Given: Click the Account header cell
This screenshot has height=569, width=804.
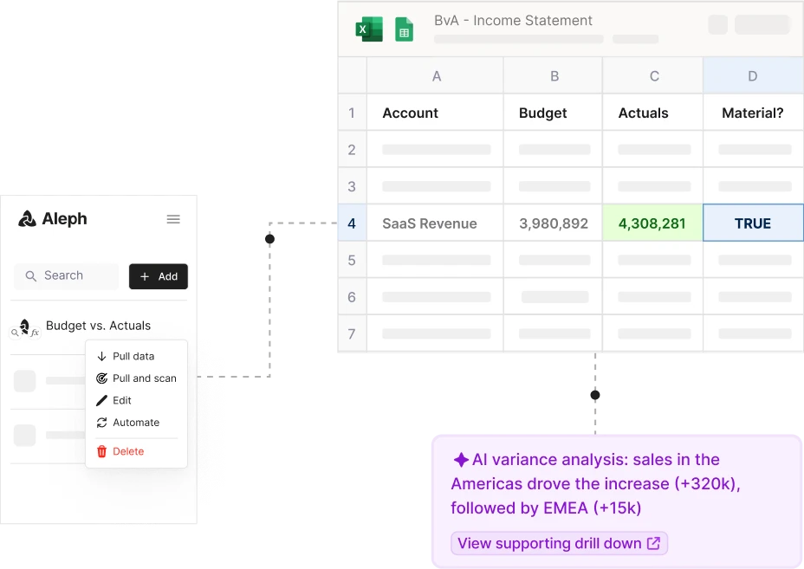Looking at the screenshot, I should tap(435, 113).
